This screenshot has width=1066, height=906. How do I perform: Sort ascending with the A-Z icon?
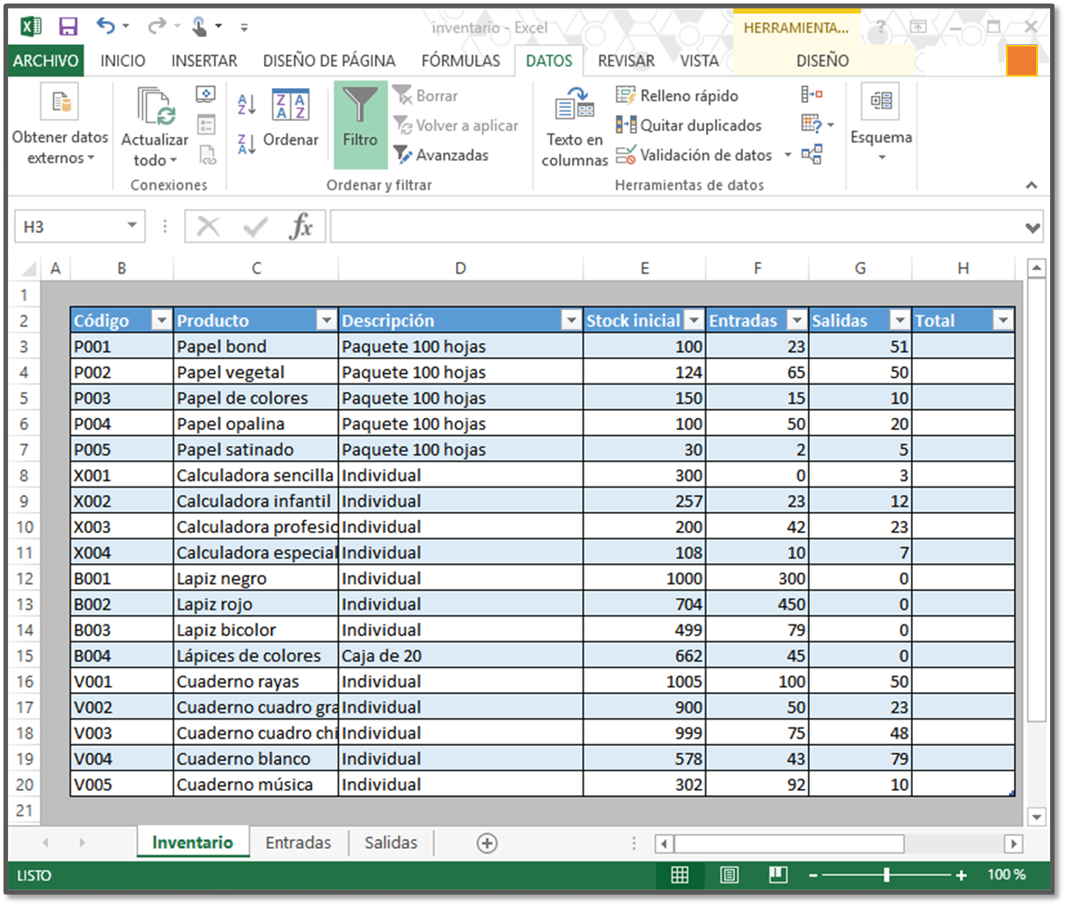[246, 105]
